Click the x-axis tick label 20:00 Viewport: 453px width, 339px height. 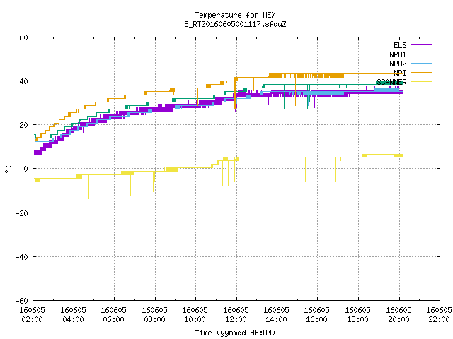399,319
